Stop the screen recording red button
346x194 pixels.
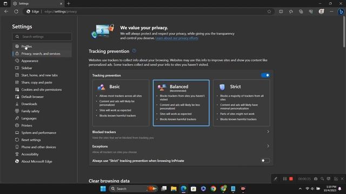(x=291, y=179)
